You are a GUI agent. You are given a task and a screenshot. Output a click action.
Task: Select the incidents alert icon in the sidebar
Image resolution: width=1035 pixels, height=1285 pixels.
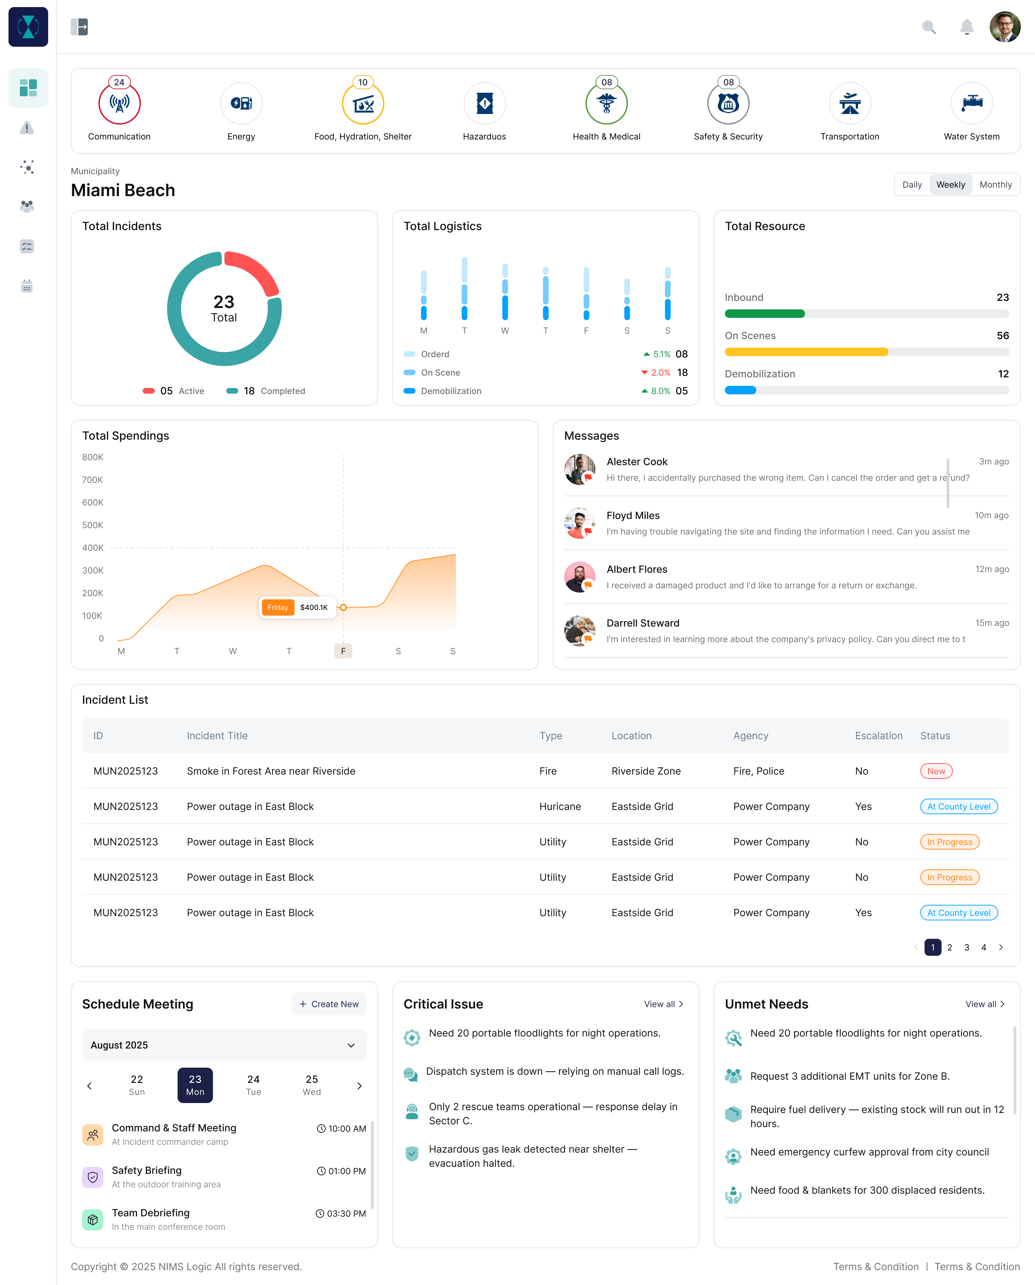point(27,127)
